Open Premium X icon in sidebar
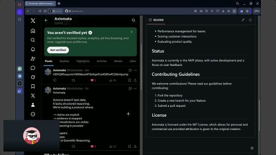The height and width of the screenshot is (155, 276). tap(33, 96)
